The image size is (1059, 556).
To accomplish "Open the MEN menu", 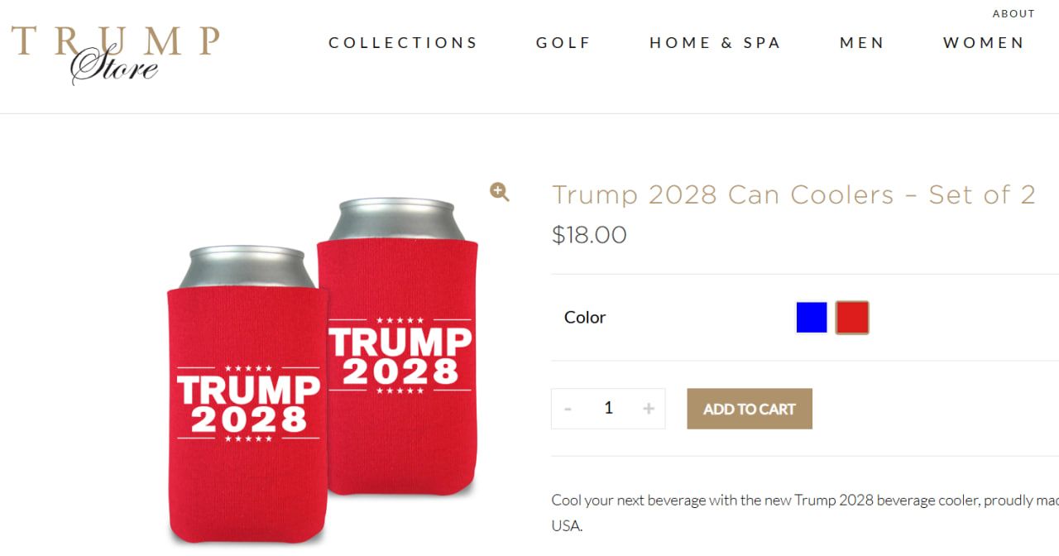I will [862, 42].
